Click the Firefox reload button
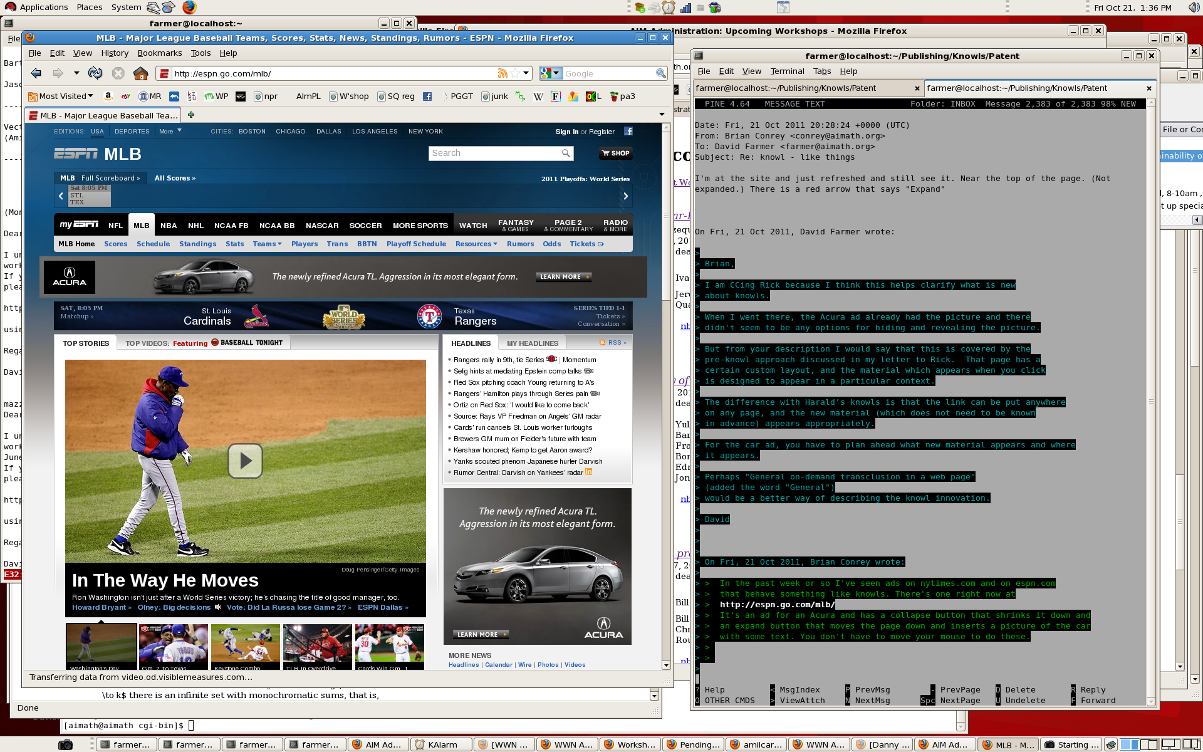The height and width of the screenshot is (752, 1203). coord(95,73)
